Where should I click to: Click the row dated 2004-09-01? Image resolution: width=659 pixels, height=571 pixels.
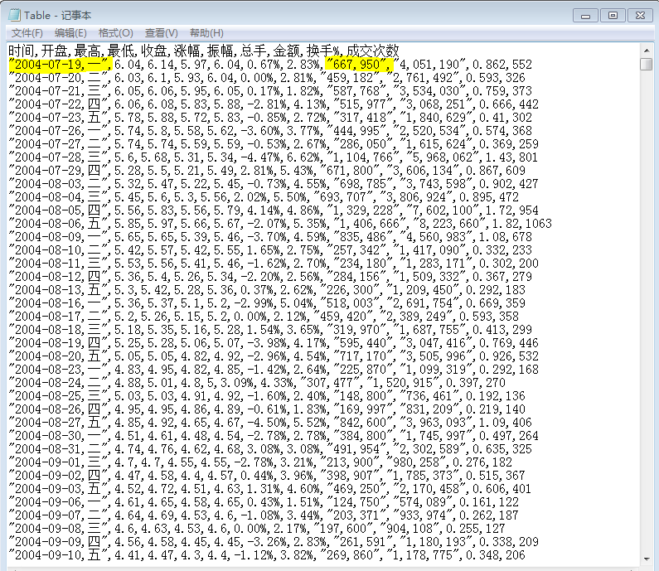(x=260, y=462)
